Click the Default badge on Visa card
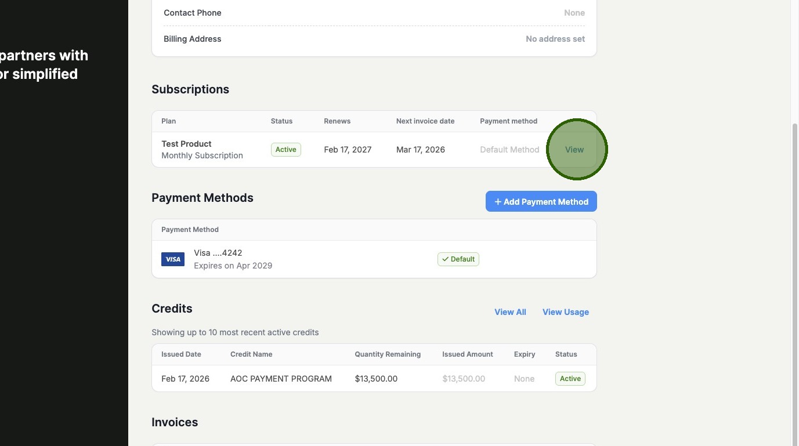The image size is (799, 446). click(x=458, y=259)
